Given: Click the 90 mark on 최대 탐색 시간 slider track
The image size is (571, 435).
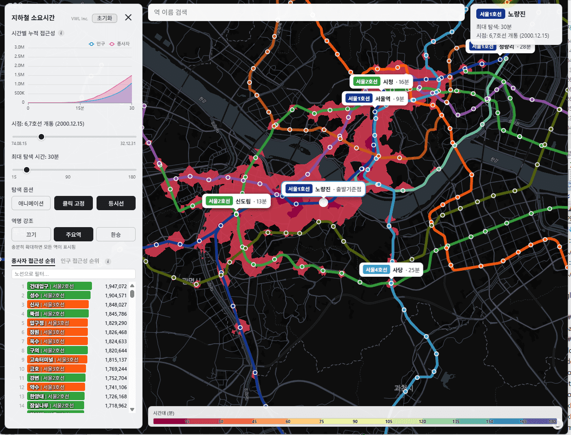Looking at the screenshot, I should (68, 170).
